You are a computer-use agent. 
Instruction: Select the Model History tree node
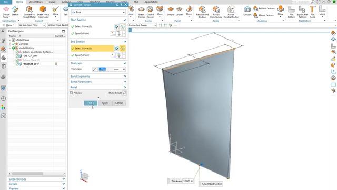(x=26, y=48)
